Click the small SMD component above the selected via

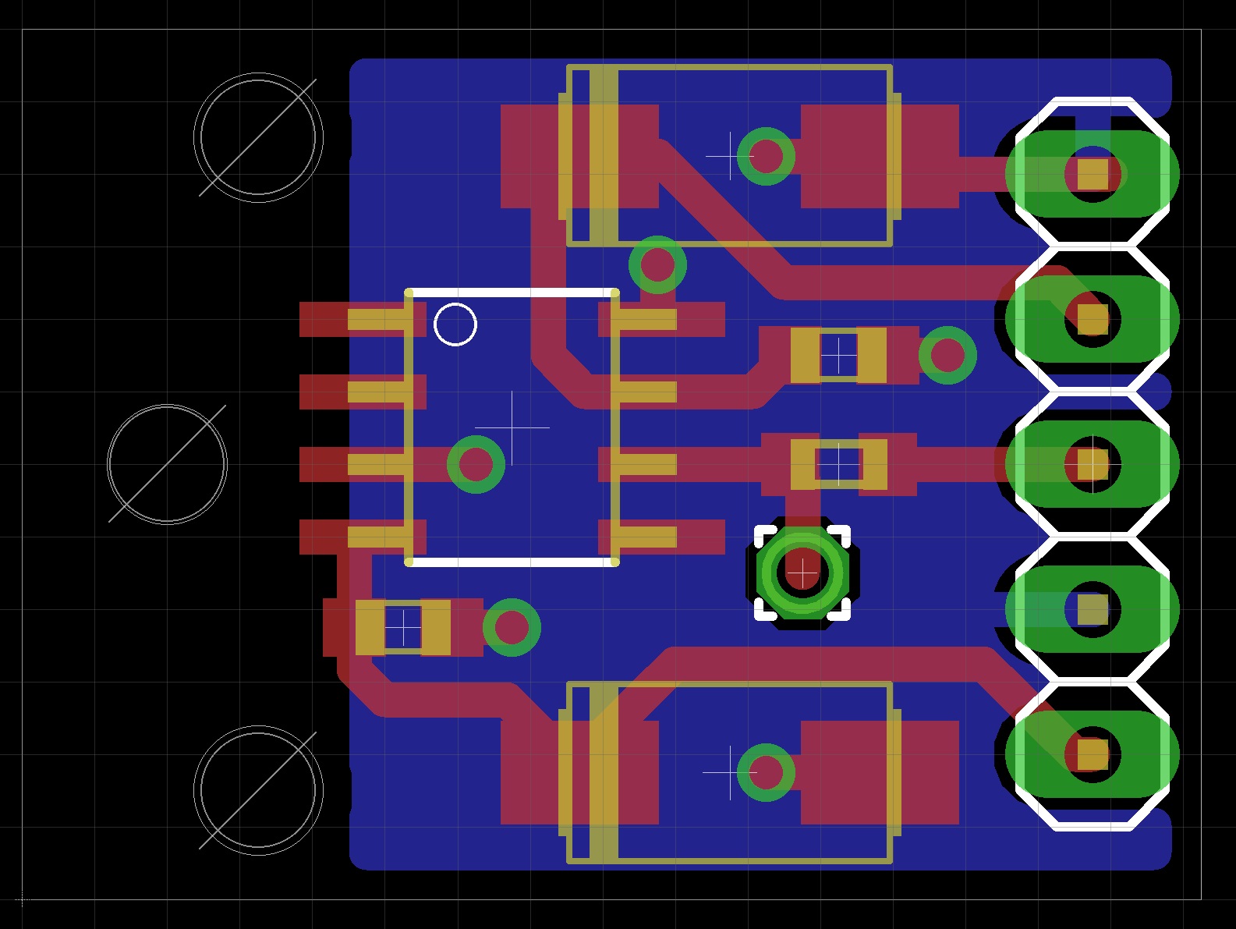tap(838, 464)
